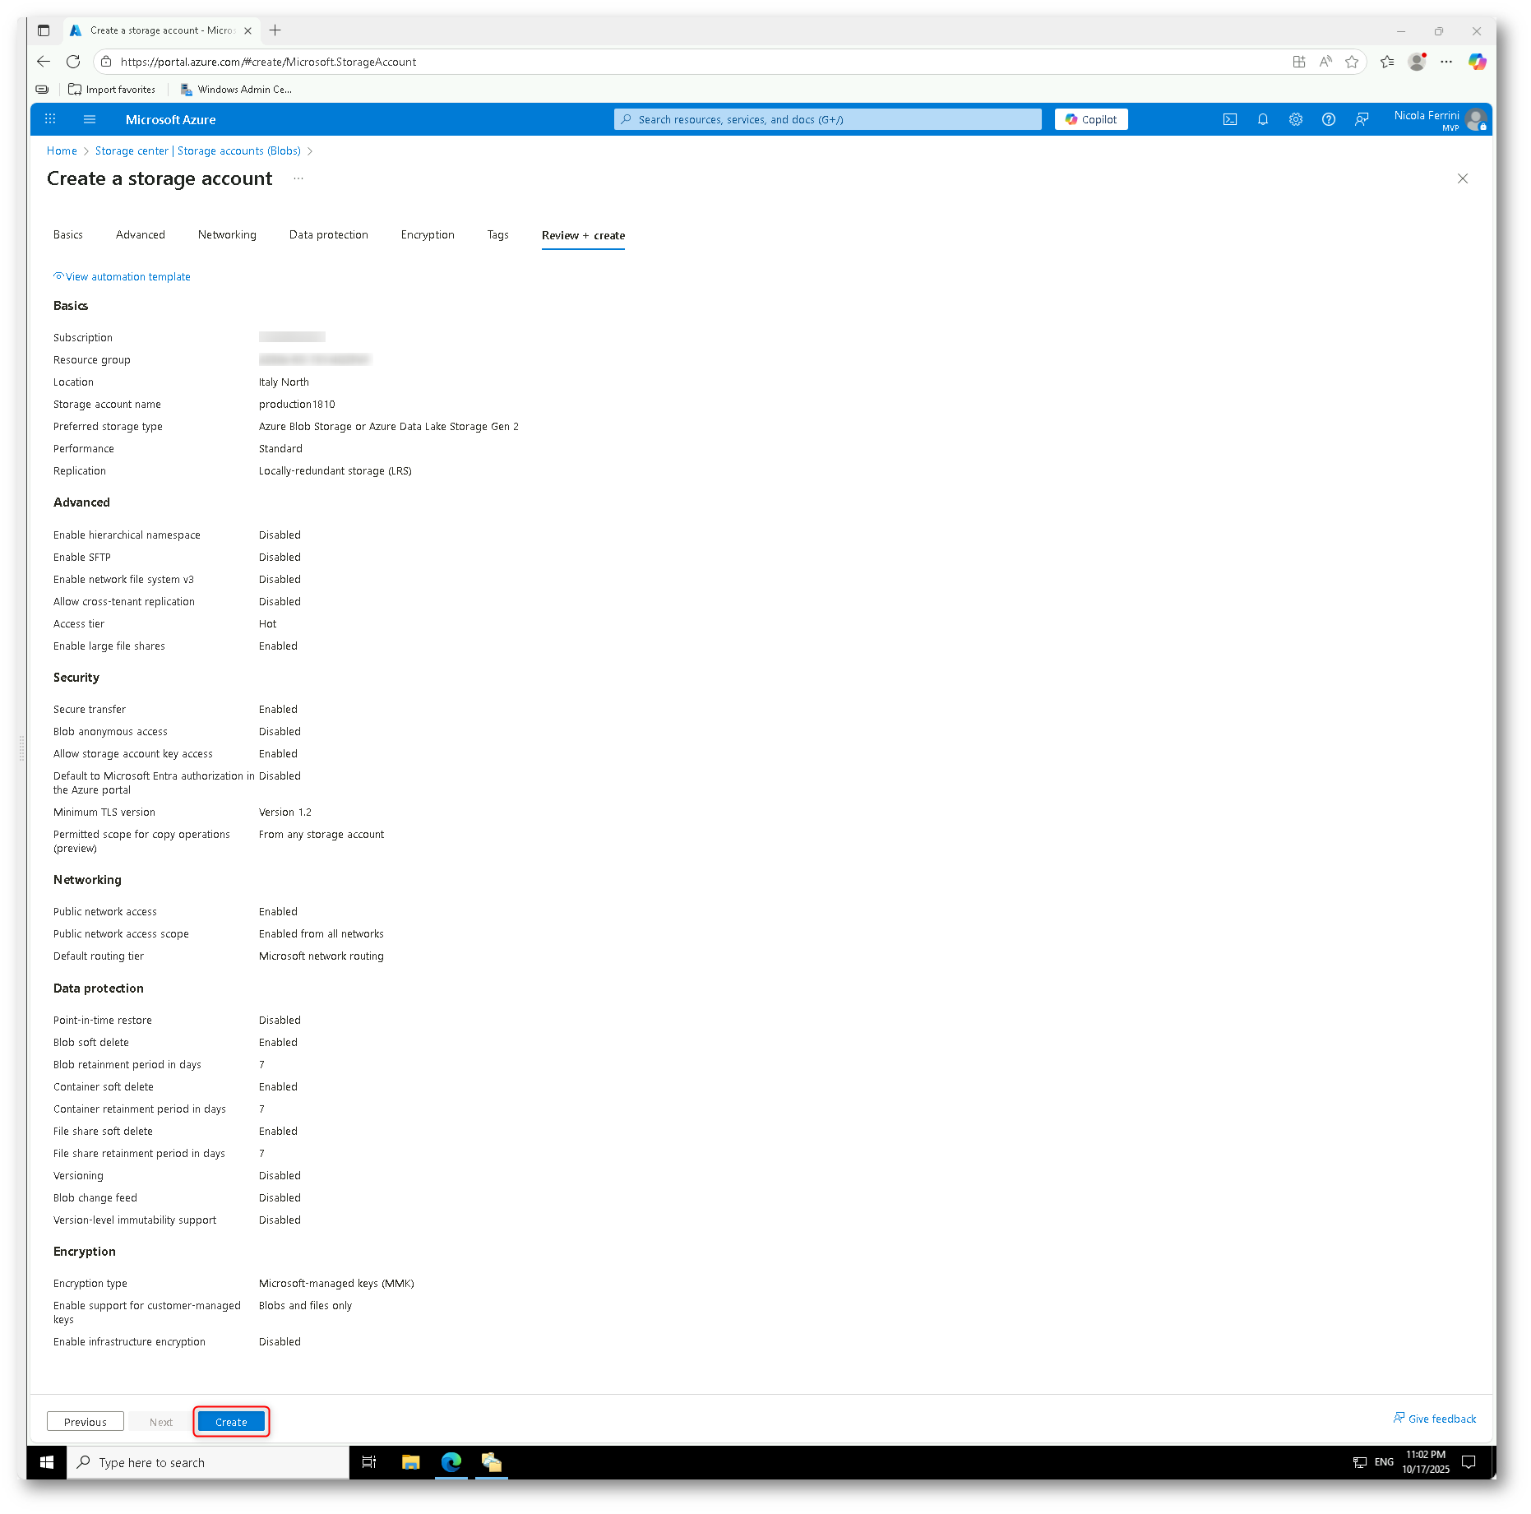Open the Azure help question mark icon
Screen dimensions: 1531x1514
click(1329, 119)
